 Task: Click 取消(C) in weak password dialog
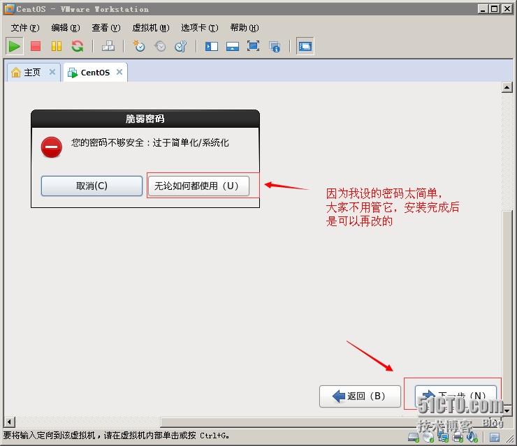click(92, 186)
